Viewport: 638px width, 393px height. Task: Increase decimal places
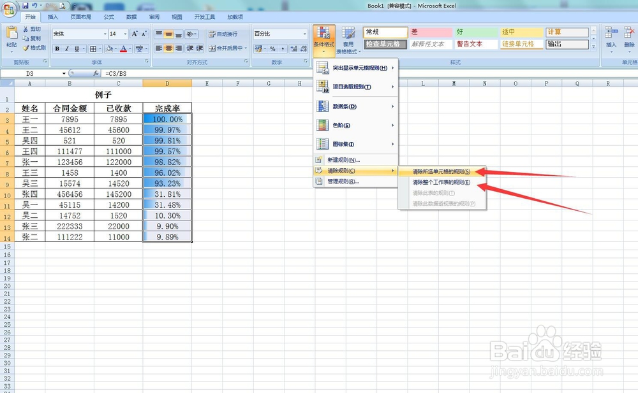293,49
